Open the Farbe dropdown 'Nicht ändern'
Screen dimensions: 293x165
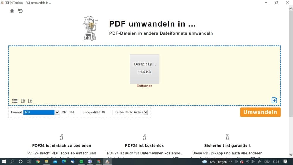[137, 112]
